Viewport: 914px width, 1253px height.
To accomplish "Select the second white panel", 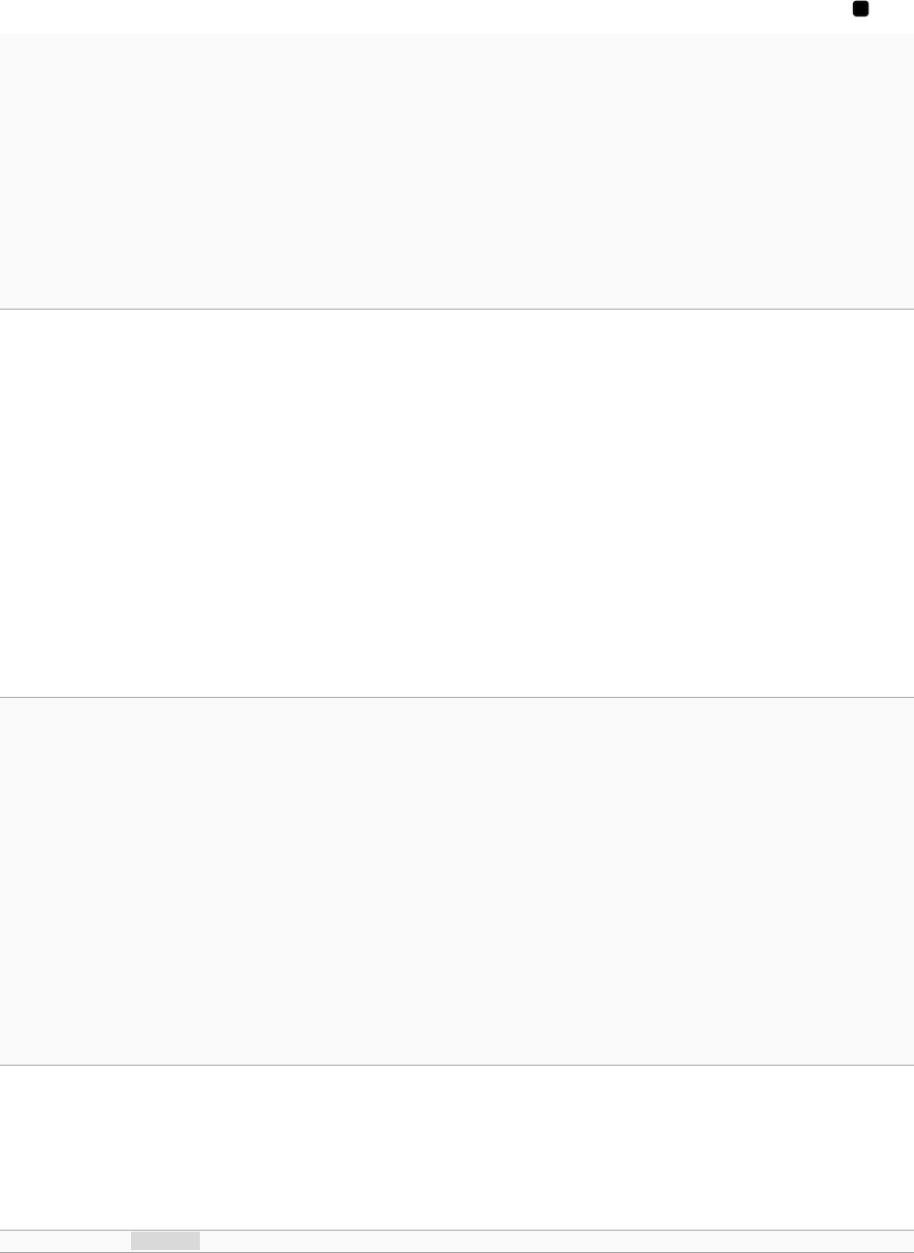I will [x=457, y=503].
